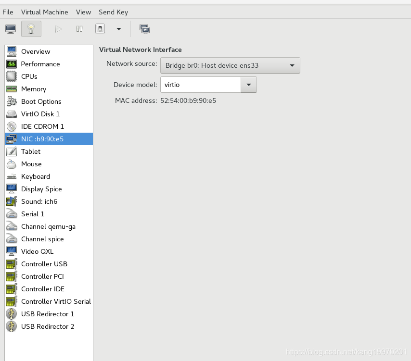Select Channel spice entry
The height and width of the screenshot is (361, 411).
49,239
